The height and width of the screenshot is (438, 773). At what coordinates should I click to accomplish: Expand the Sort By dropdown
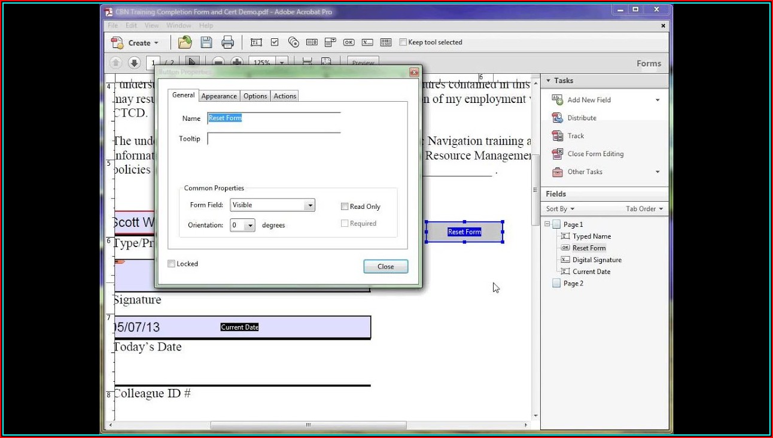click(560, 209)
